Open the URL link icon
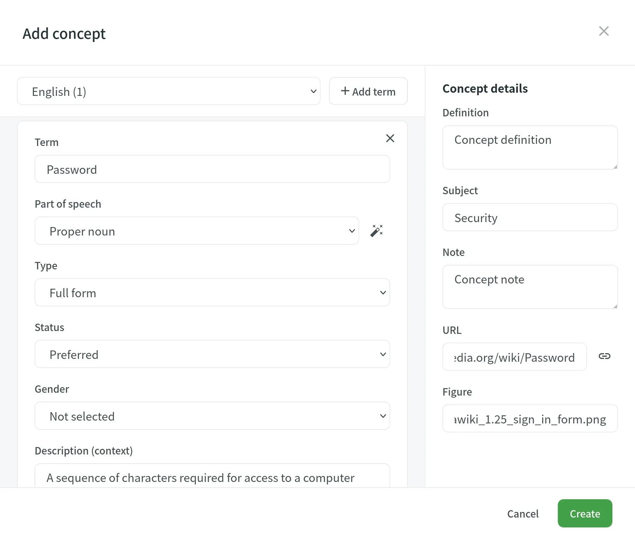This screenshot has height=550, width=635. click(x=604, y=356)
